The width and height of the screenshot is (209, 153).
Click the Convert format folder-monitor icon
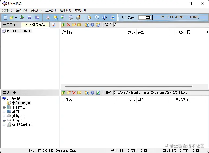point(56,18)
